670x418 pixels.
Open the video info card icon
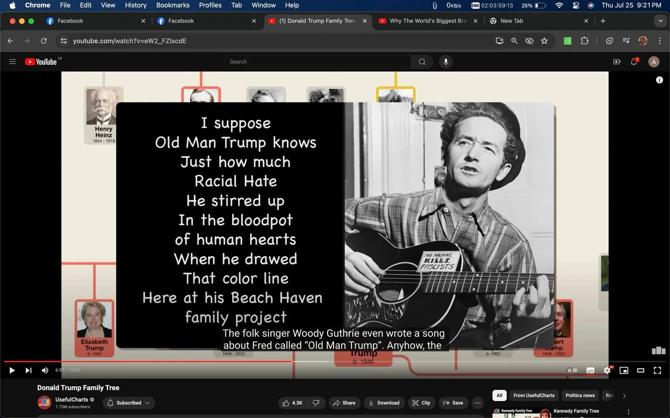659,80
